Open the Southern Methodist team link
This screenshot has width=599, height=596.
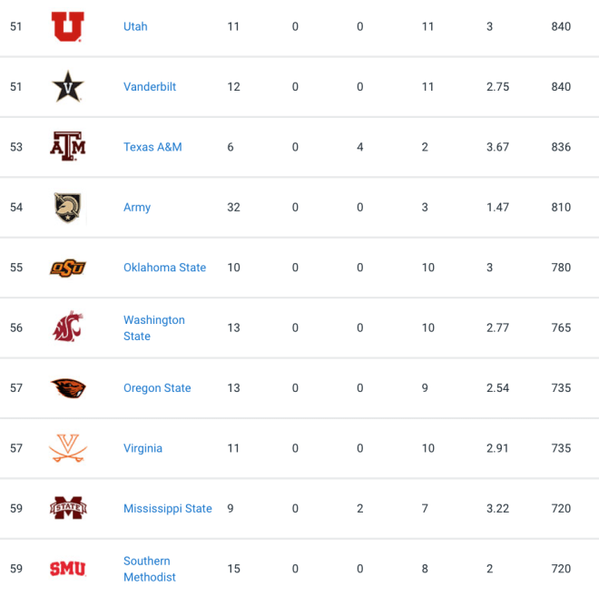(150, 569)
